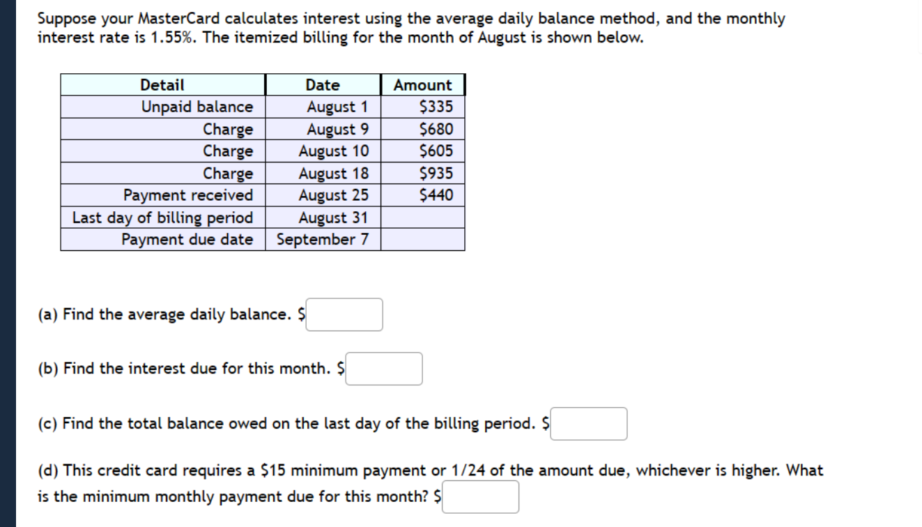Select the September 7 due date cell
Screen dimensions: 922x527
tap(323, 240)
